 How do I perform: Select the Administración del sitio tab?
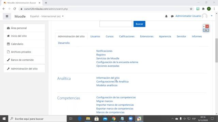coord(71,36)
